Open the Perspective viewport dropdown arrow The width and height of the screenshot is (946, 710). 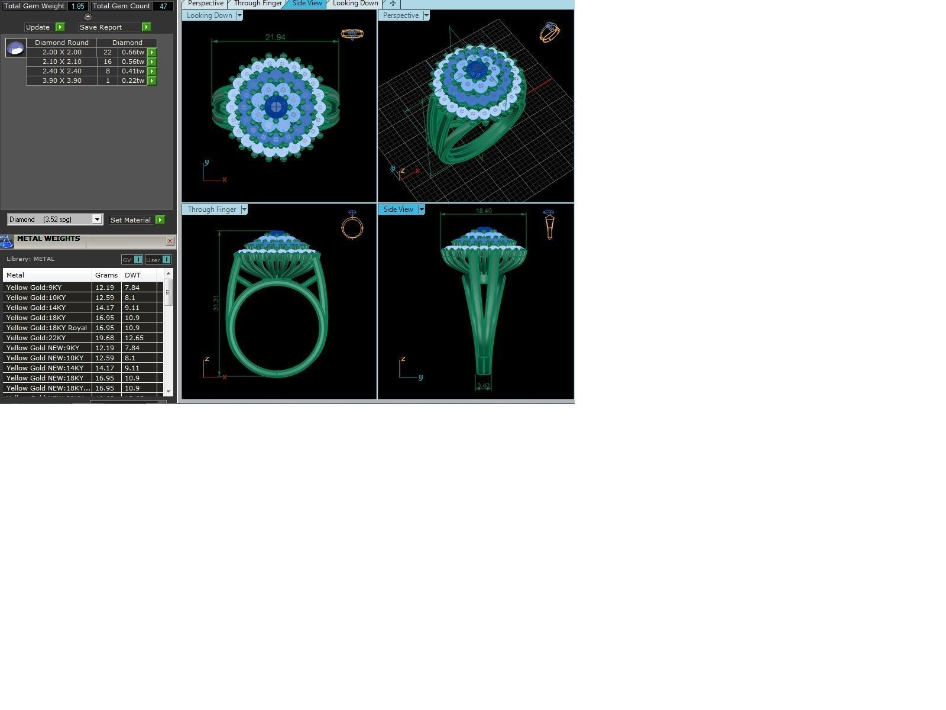[426, 15]
